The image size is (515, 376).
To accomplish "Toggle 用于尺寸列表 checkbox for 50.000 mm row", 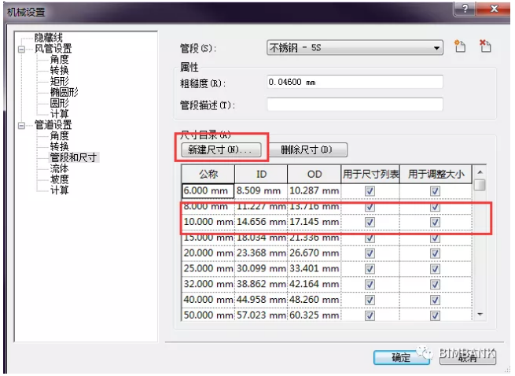I will pyautogui.click(x=370, y=315).
